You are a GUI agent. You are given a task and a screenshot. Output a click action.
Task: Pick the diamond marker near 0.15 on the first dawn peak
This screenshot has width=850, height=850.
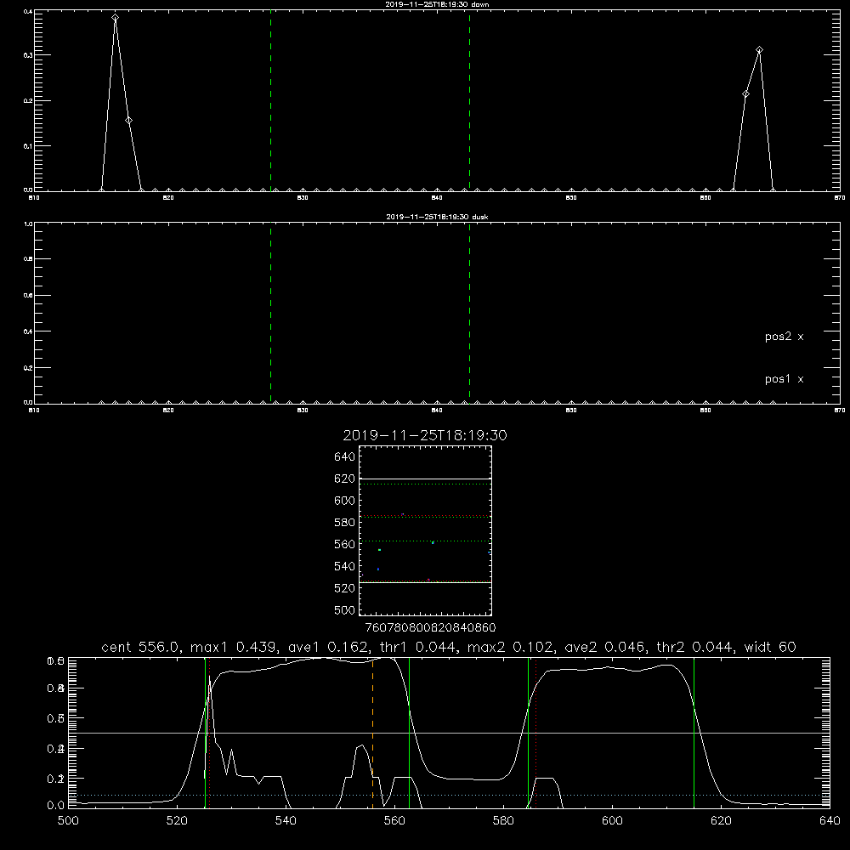coord(128,121)
